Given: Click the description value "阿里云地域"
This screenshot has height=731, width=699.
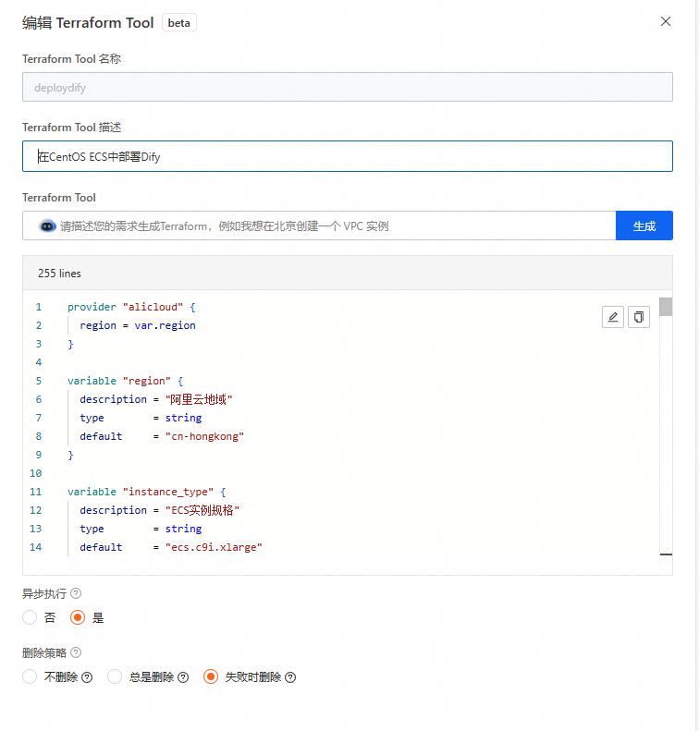Looking at the screenshot, I should [x=199, y=399].
